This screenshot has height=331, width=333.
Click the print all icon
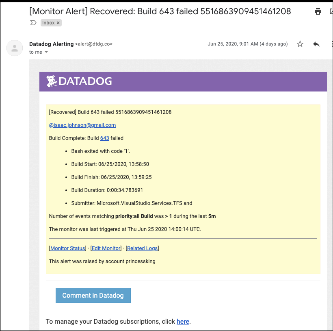coord(318,11)
